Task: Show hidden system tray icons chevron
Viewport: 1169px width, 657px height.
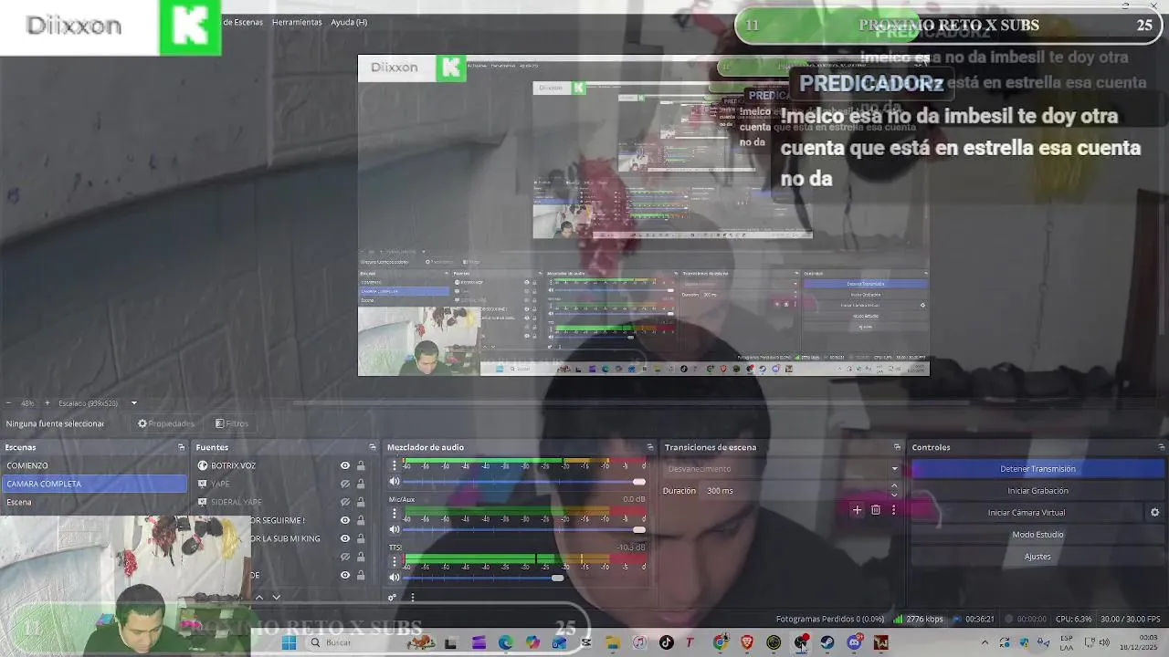Action: (x=984, y=642)
